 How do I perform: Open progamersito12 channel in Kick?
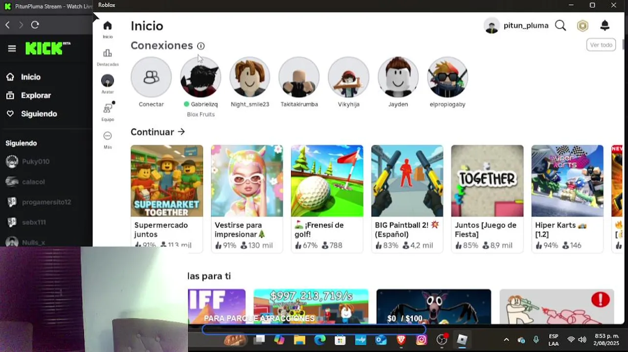click(x=39, y=202)
